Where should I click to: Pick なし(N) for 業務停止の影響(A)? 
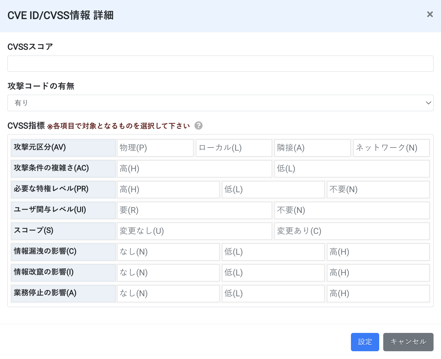(168, 293)
